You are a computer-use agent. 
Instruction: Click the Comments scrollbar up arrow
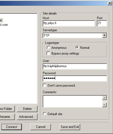pyautogui.click(x=105, y=98)
